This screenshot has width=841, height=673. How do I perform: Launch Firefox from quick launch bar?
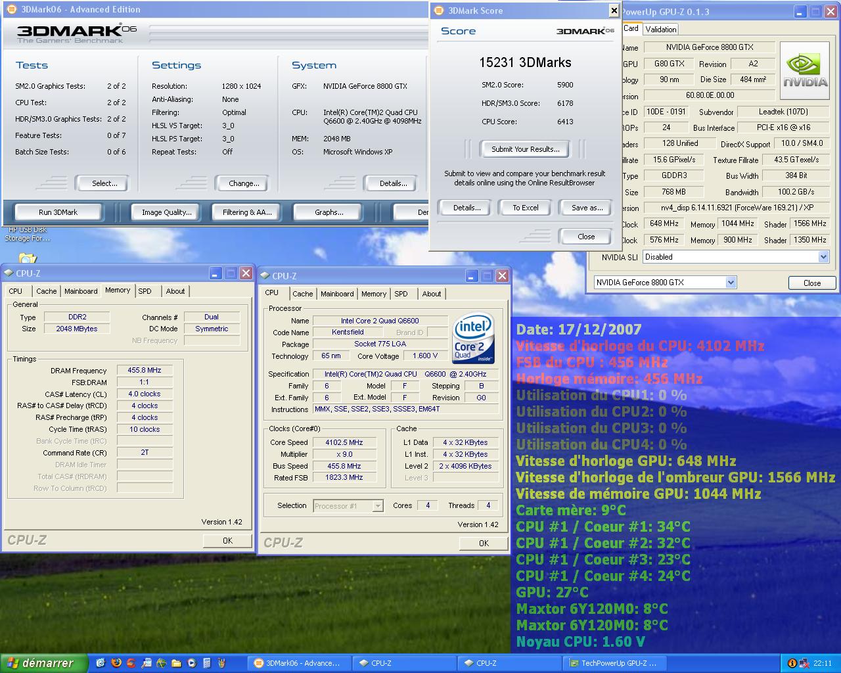point(116,663)
